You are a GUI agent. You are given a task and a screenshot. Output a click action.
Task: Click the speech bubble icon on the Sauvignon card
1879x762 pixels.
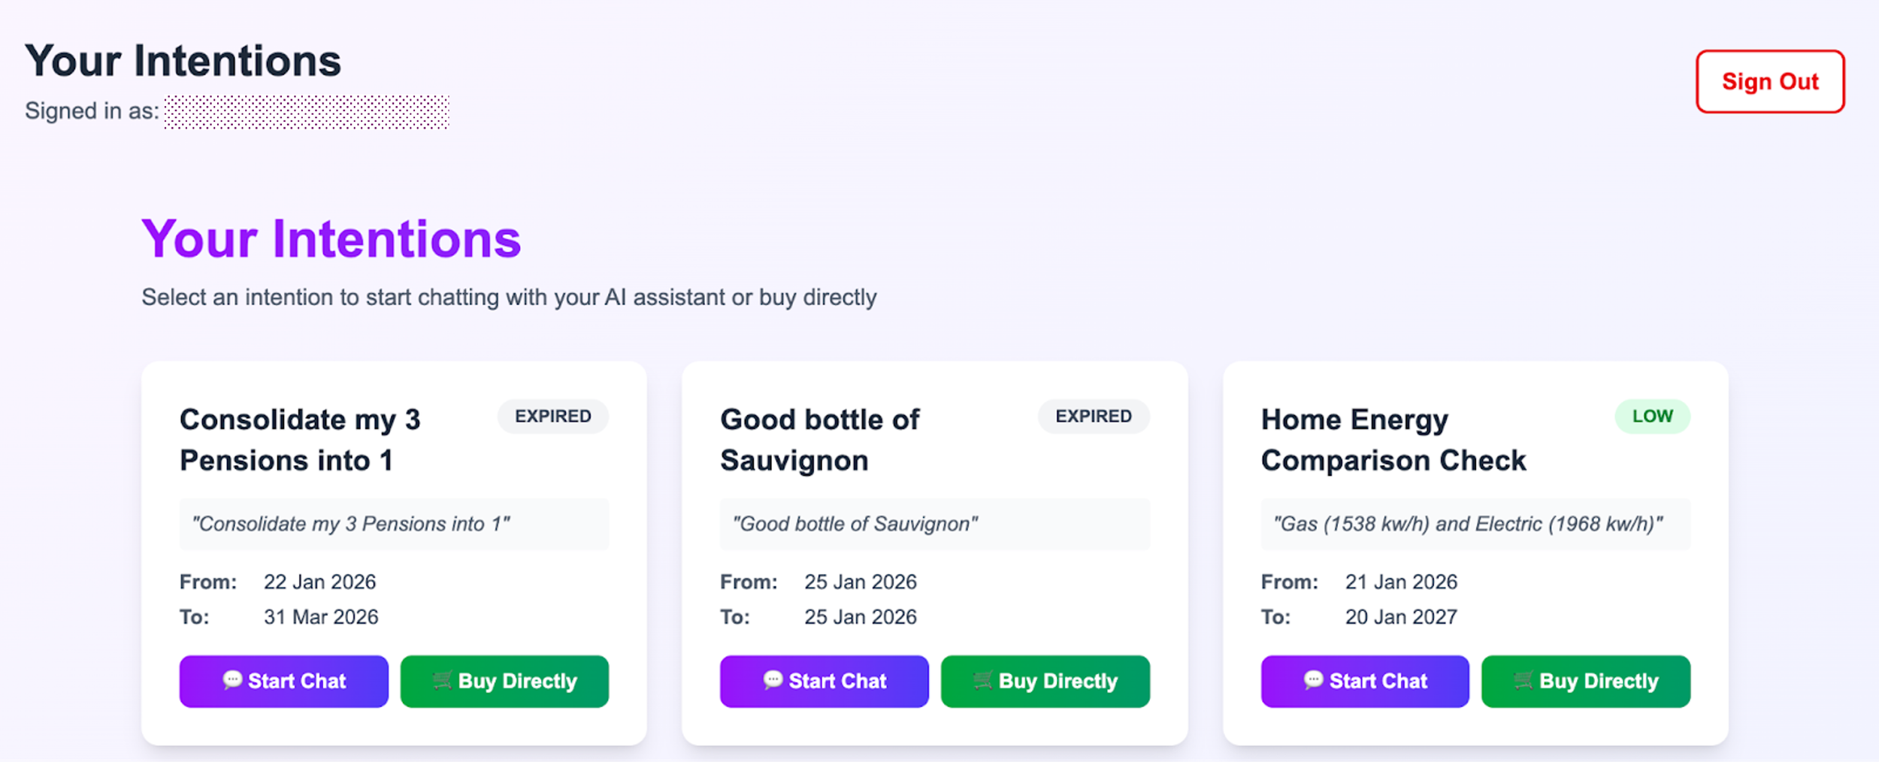(773, 680)
